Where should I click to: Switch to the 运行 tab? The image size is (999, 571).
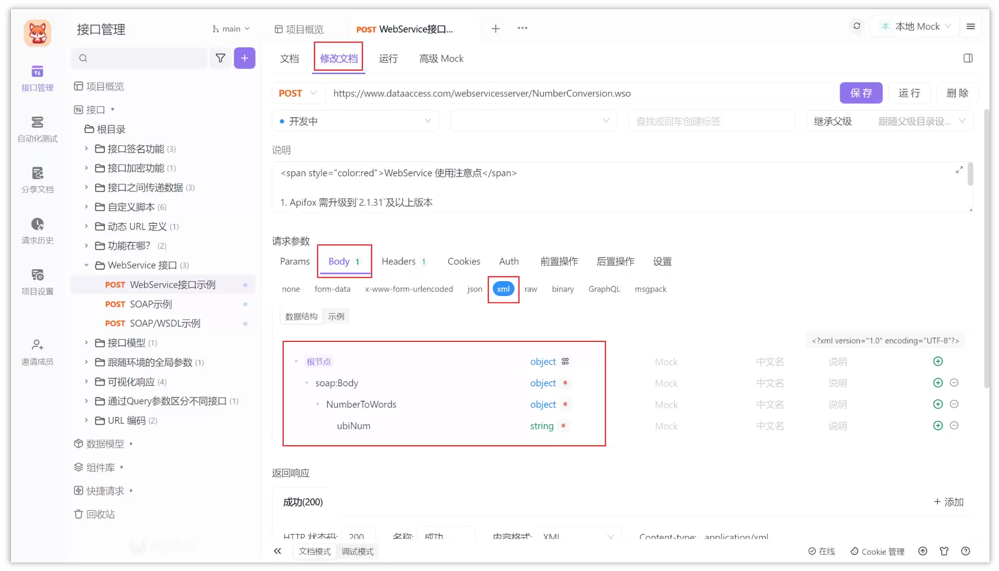[x=388, y=59]
